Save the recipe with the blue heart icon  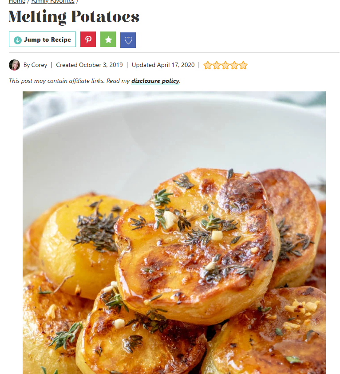tap(128, 40)
